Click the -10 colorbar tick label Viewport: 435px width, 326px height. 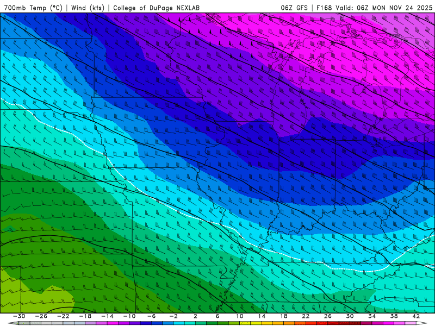129,316
